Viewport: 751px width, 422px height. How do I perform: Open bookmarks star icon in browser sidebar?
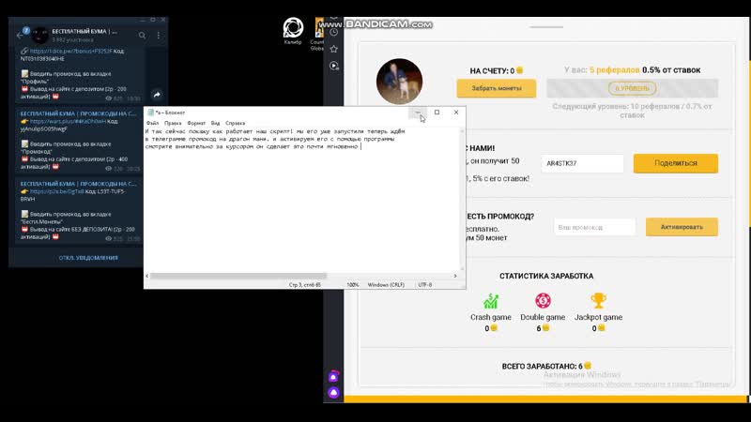point(334,49)
